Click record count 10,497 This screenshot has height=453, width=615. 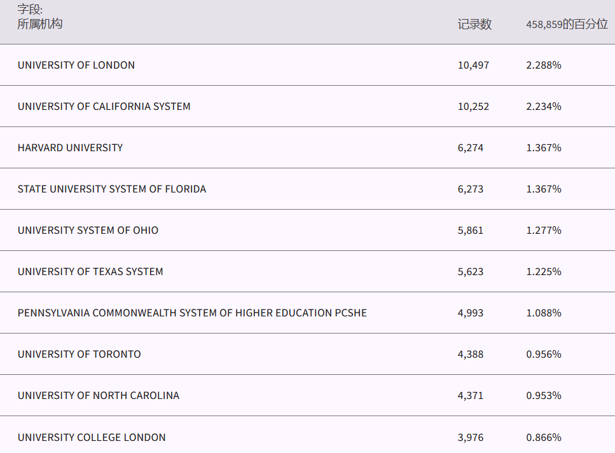click(473, 65)
